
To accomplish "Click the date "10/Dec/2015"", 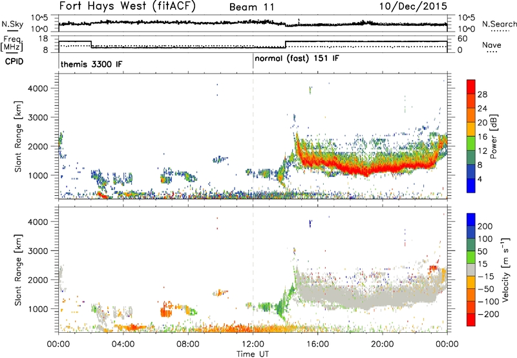I will click(413, 6).
